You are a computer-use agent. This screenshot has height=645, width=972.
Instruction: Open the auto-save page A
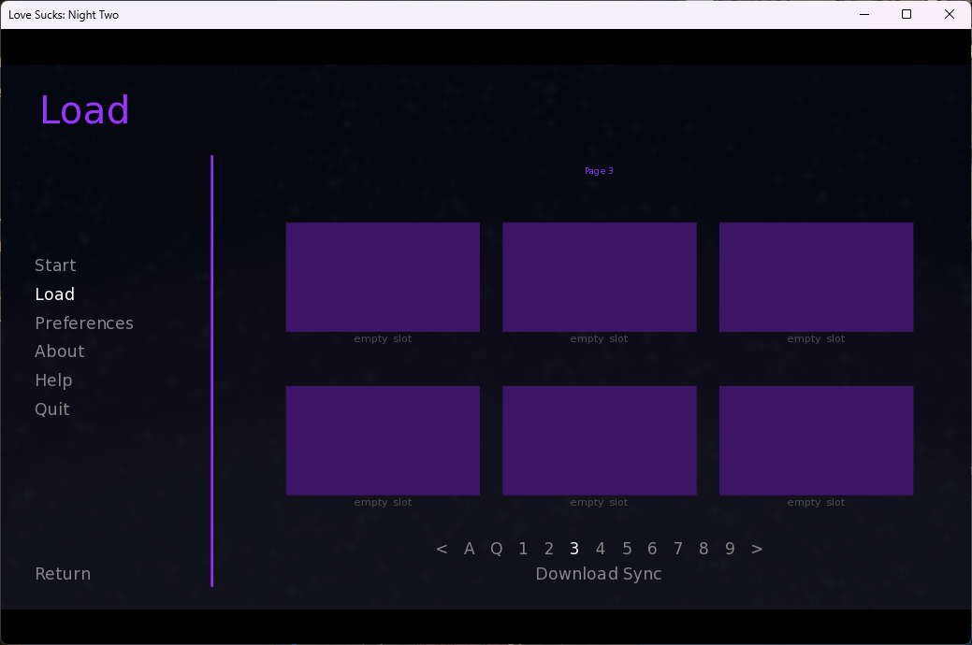pyautogui.click(x=470, y=549)
